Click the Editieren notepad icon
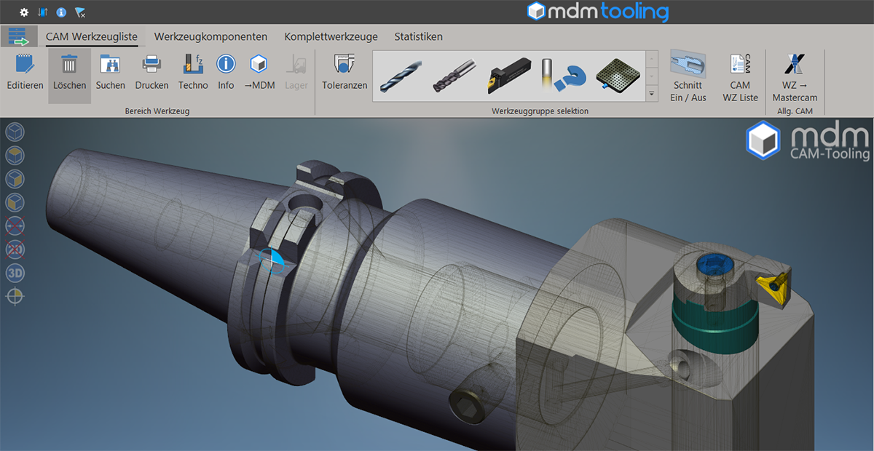 [x=25, y=65]
